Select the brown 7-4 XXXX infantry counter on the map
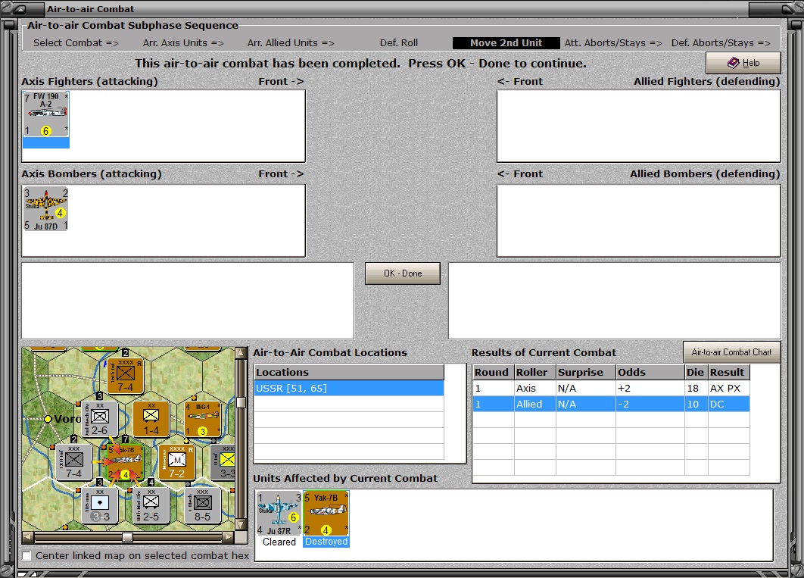Image resolution: width=804 pixels, height=578 pixels. (125, 376)
